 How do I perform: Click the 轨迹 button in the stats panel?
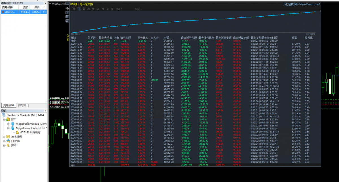pos(138,9)
